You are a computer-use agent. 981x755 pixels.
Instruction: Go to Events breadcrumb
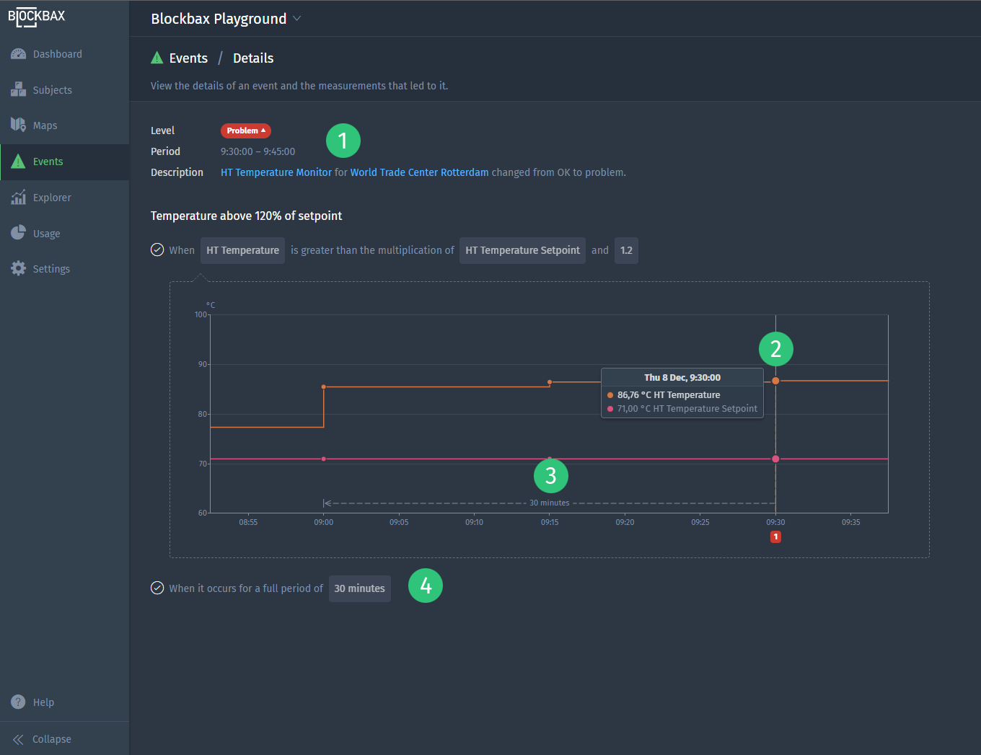188,58
